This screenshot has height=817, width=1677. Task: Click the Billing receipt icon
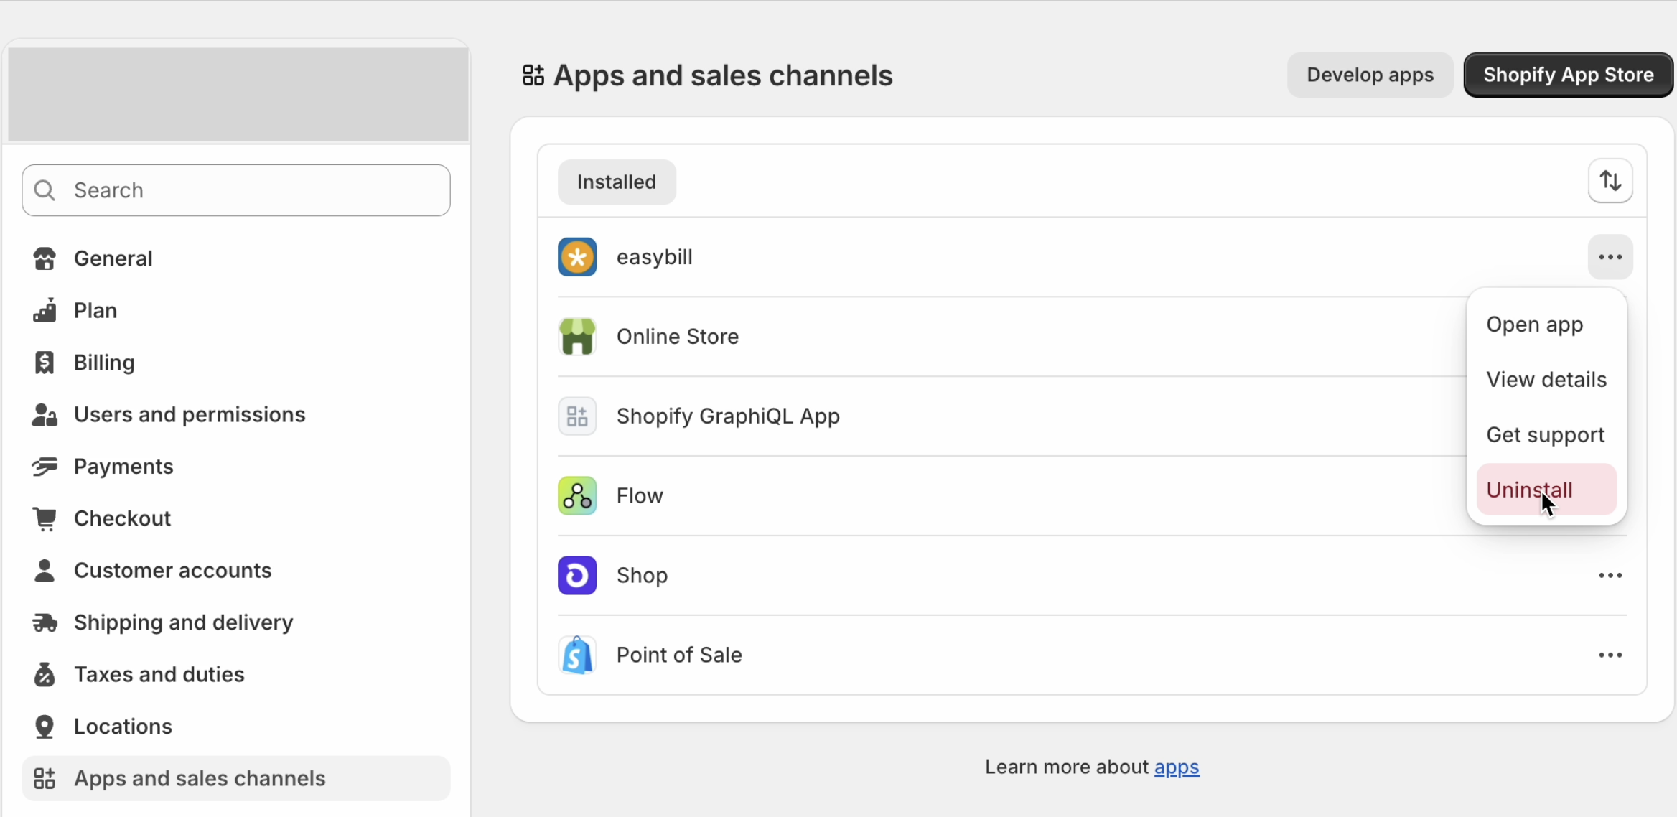coord(45,363)
